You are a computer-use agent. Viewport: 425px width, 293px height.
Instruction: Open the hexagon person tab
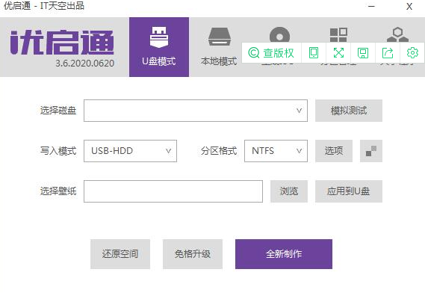point(397,34)
